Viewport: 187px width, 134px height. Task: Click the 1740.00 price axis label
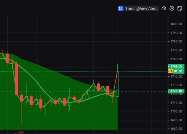pyautogui.click(x=176, y=77)
